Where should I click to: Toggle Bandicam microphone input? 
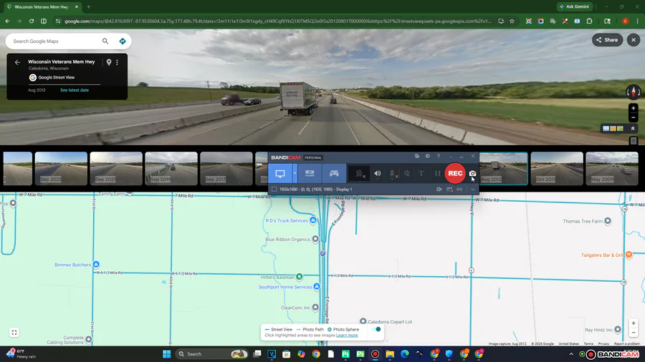393,174
